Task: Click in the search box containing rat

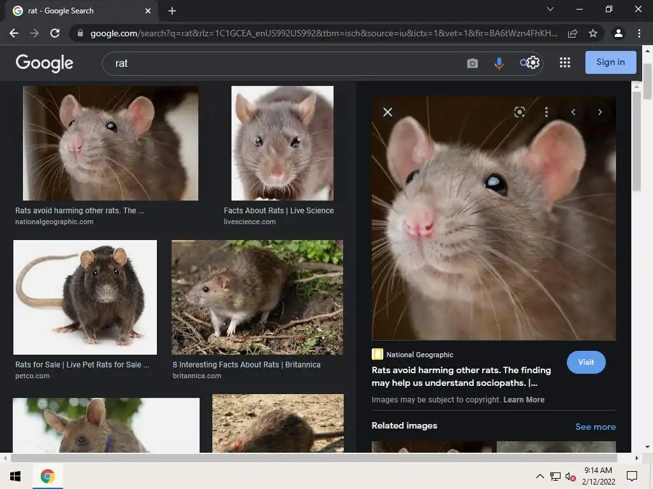Action: click(x=281, y=63)
